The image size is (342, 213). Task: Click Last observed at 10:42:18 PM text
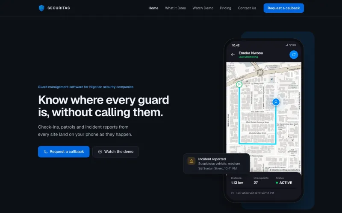[255, 193]
